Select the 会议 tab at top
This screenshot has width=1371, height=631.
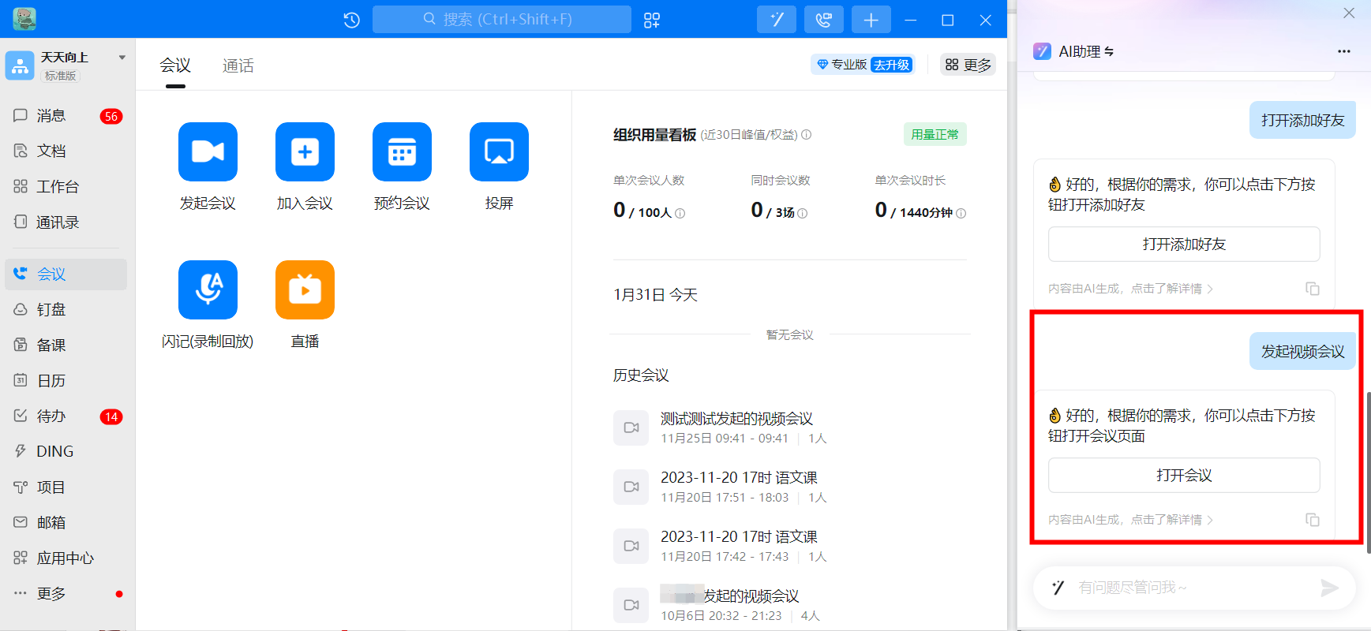pyautogui.click(x=175, y=65)
